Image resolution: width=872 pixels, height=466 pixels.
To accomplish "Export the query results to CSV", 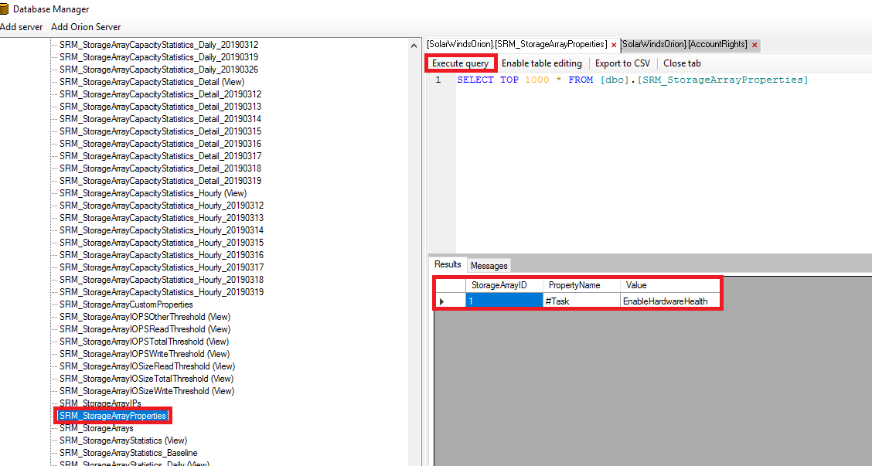I will (x=622, y=63).
